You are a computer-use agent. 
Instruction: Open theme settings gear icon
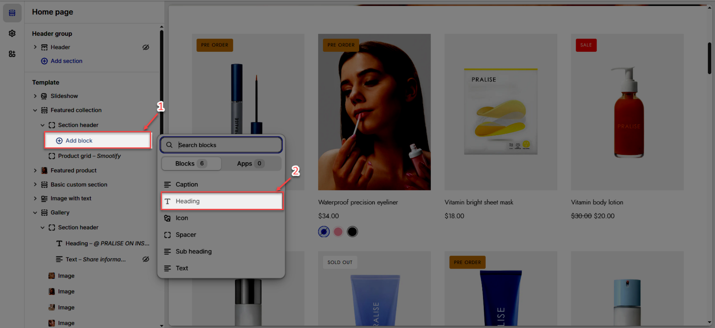coord(12,33)
